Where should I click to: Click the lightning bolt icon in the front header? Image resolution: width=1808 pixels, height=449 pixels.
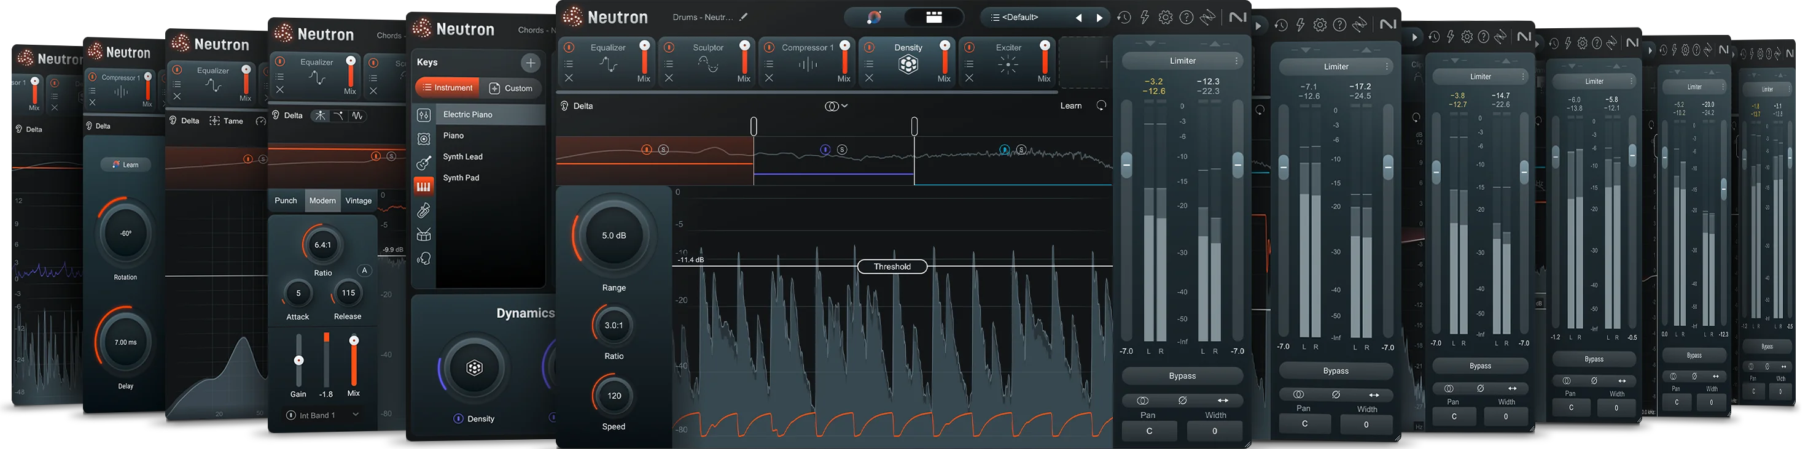tap(1145, 18)
